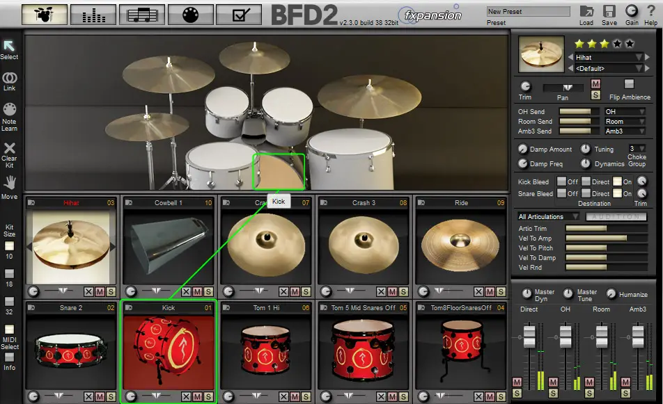Click the Tom8FloorSnaresOff slot trim knob
This screenshot has width=663, height=404.
coord(423,396)
